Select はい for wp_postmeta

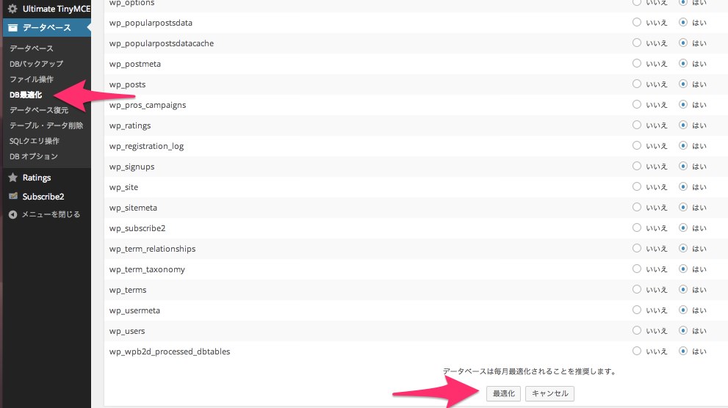pyautogui.click(x=683, y=64)
